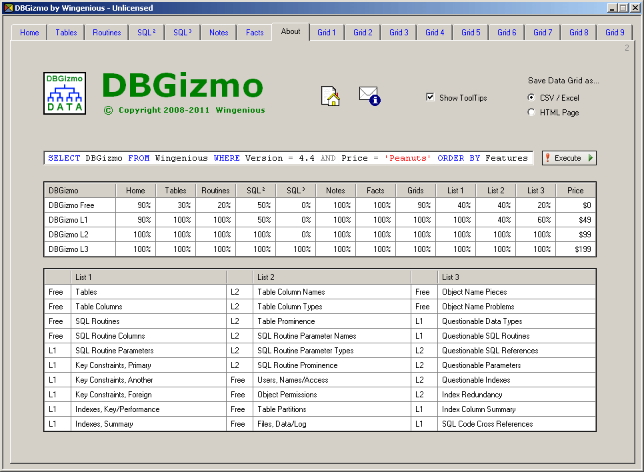Screen dimensions: 644x472
Task: Go to the SQL³ tab
Action: tap(182, 33)
